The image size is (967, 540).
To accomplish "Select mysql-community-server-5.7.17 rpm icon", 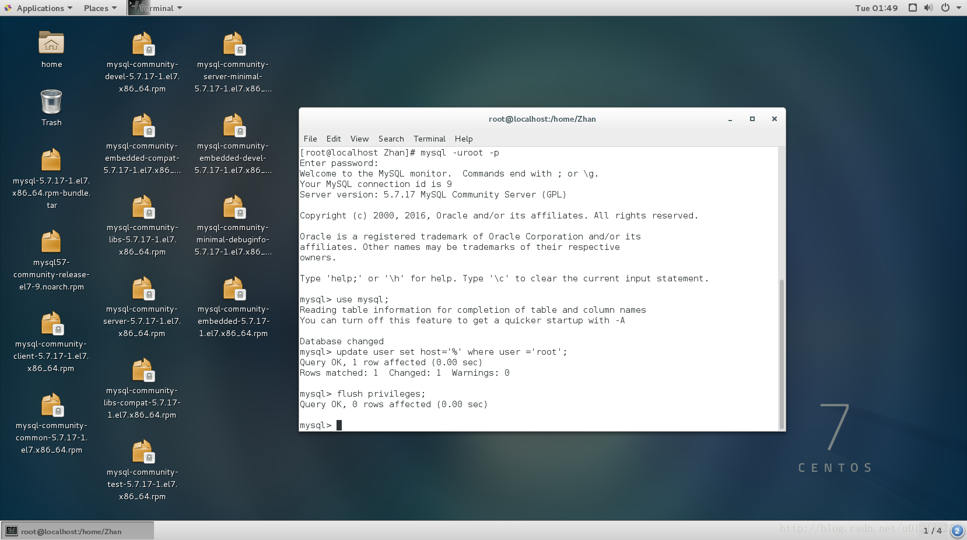I will click(142, 288).
